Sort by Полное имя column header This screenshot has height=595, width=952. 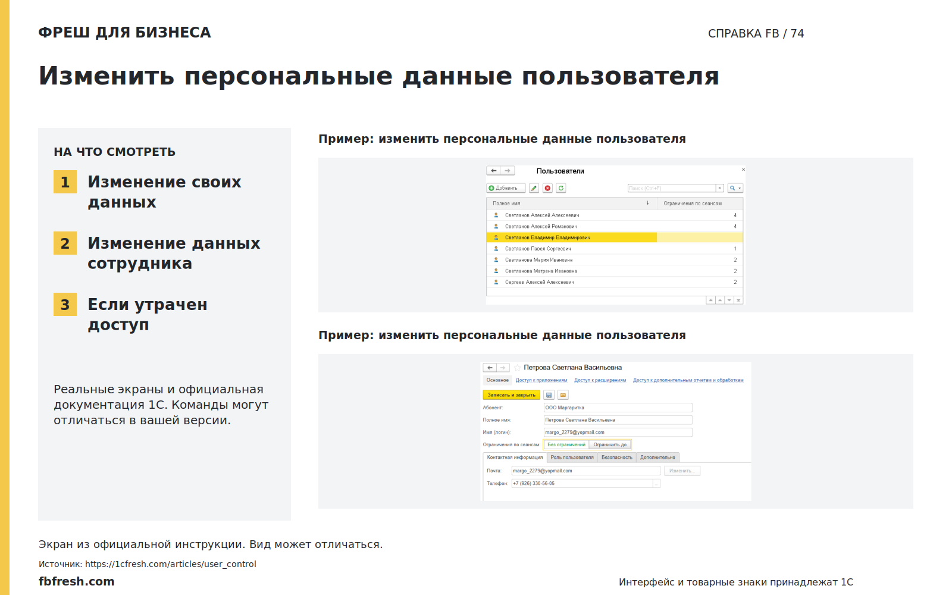(571, 203)
